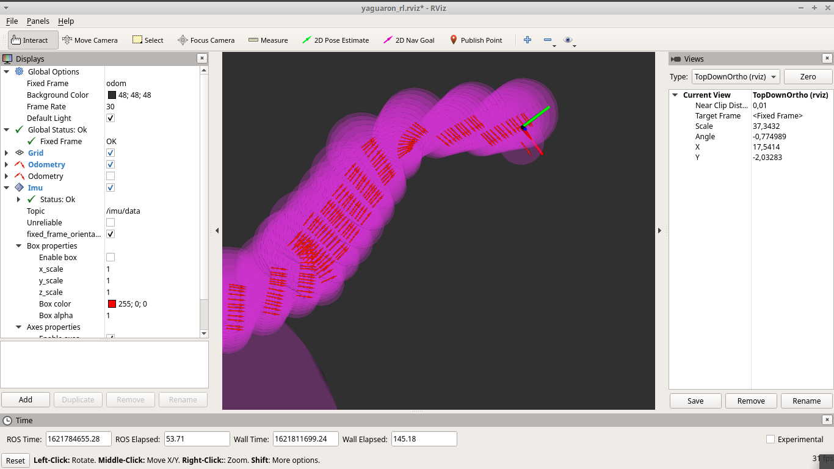Collapse Box properties section
The width and height of the screenshot is (834, 469).
point(19,245)
